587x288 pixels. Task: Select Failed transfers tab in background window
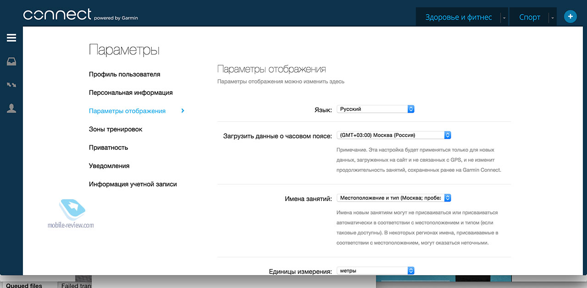coord(77,285)
